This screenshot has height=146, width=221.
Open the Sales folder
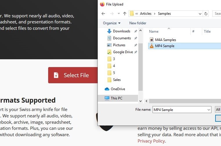117,80
